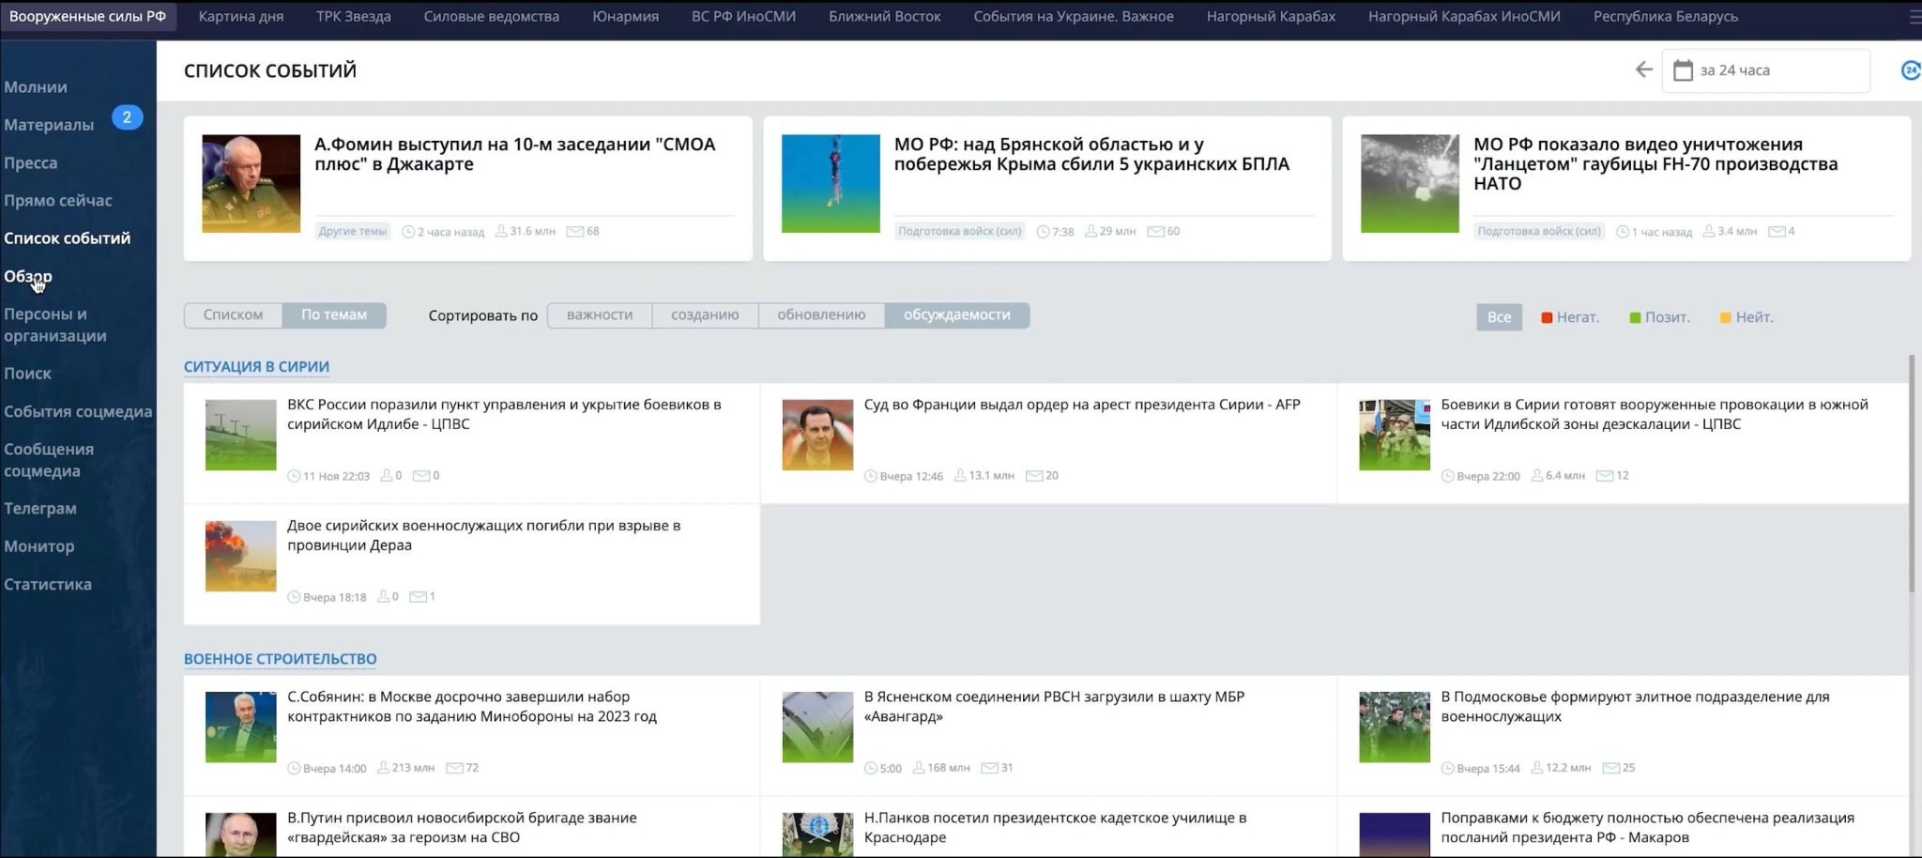Open the ТРК Звезда tab

pyautogui.click(x=353, y=17)
